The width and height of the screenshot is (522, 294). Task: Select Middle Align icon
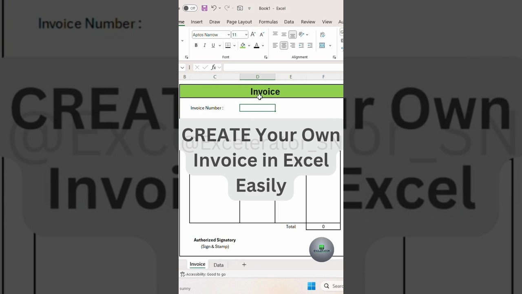pyautogui.click(x=284, y=34)
